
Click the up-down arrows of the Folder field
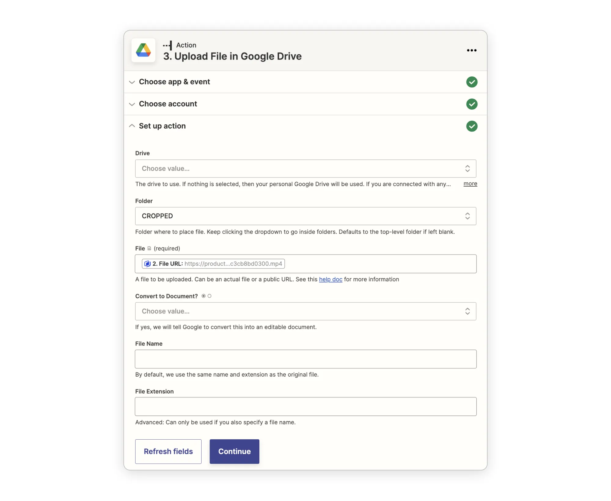pyautogui.click(x=467, y=216)
